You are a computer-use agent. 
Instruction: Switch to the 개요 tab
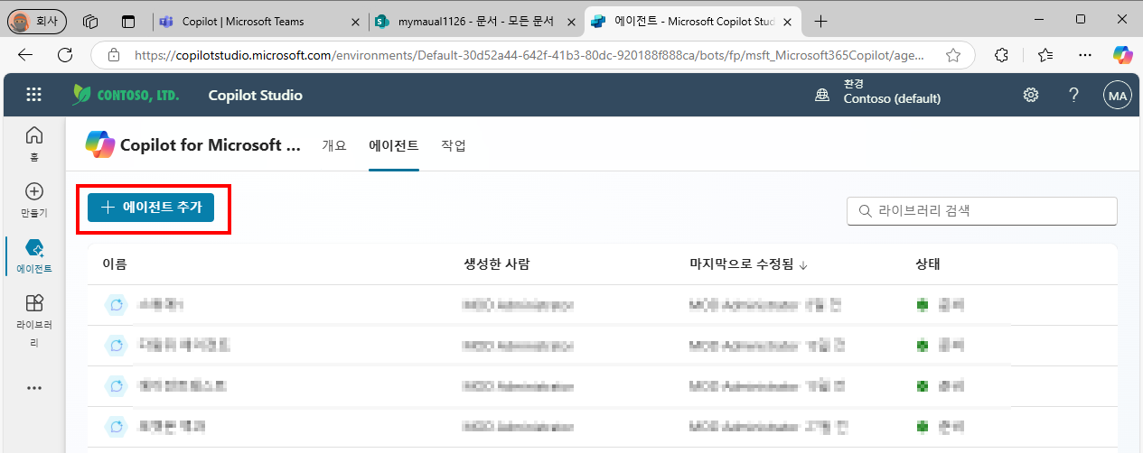point(334,145)
